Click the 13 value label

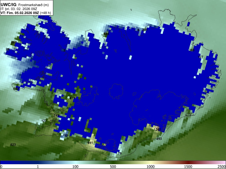[x=66, y=136]
